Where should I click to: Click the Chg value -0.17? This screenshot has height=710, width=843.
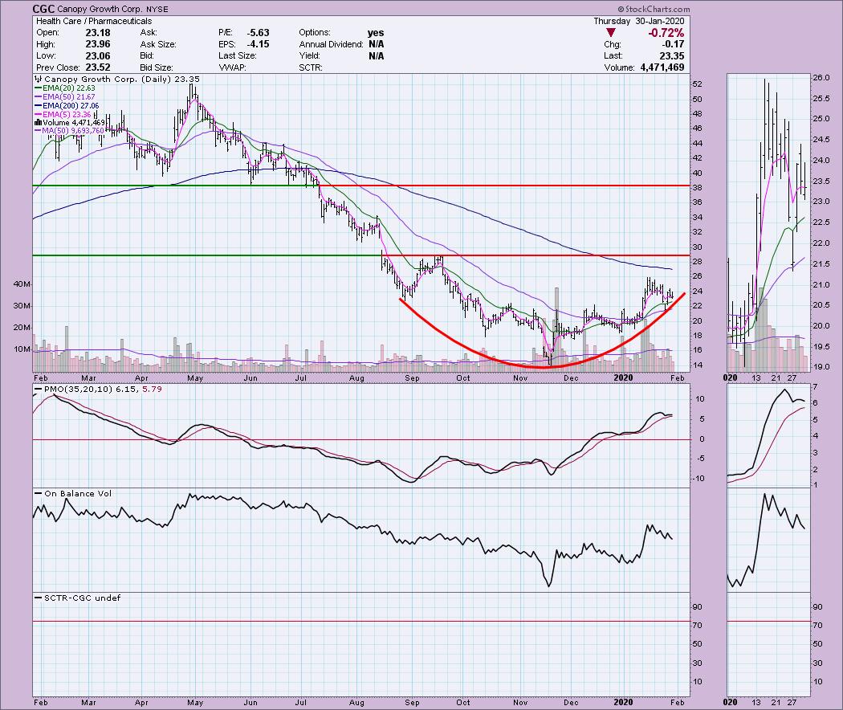click(674, 44)
